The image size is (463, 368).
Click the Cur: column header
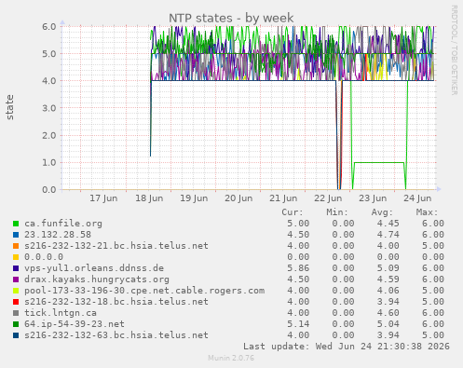click(293, 212)
